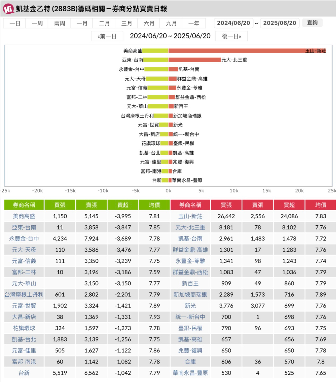Open 群益金鼎-西松 broker link in table
Screen dimensions: 336x382
click(190, 272)
